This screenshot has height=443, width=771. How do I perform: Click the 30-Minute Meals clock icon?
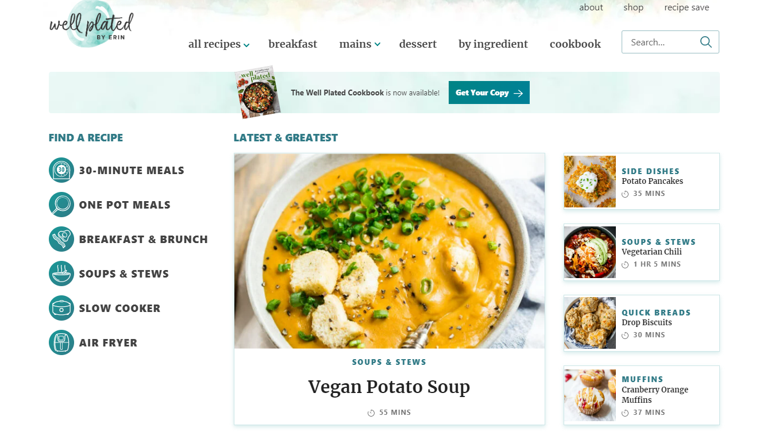click(x=61, y=170)
